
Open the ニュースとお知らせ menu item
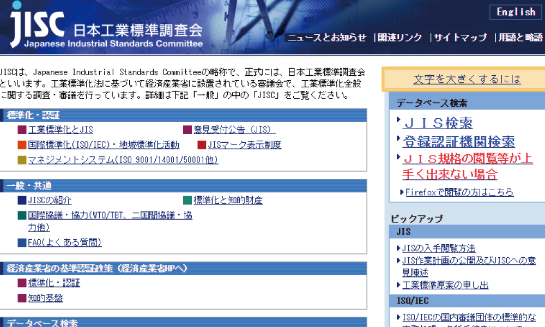point(326,38)
